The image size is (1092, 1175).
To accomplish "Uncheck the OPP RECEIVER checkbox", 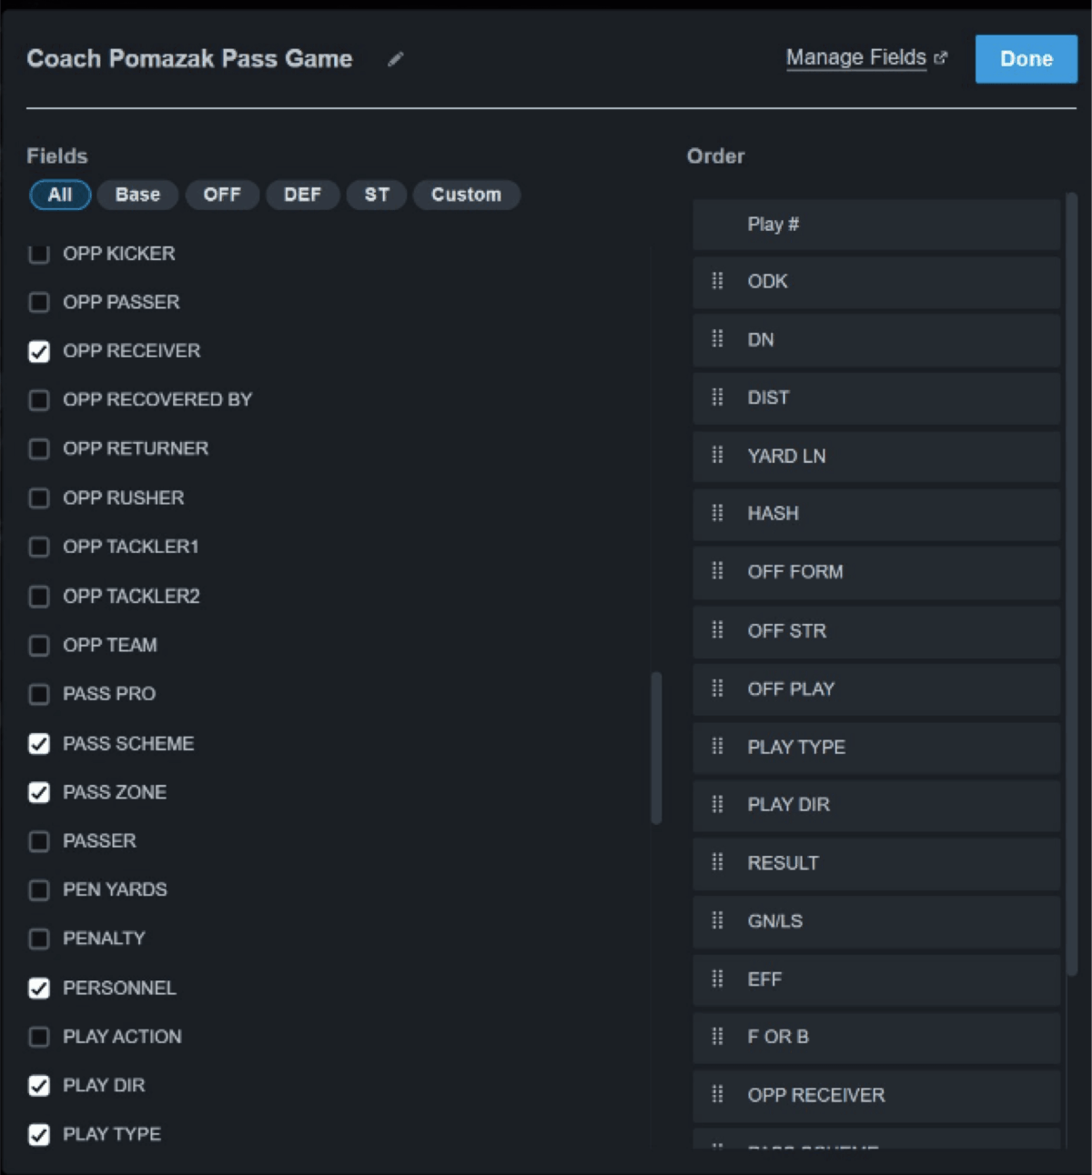I will click(39, 351).
